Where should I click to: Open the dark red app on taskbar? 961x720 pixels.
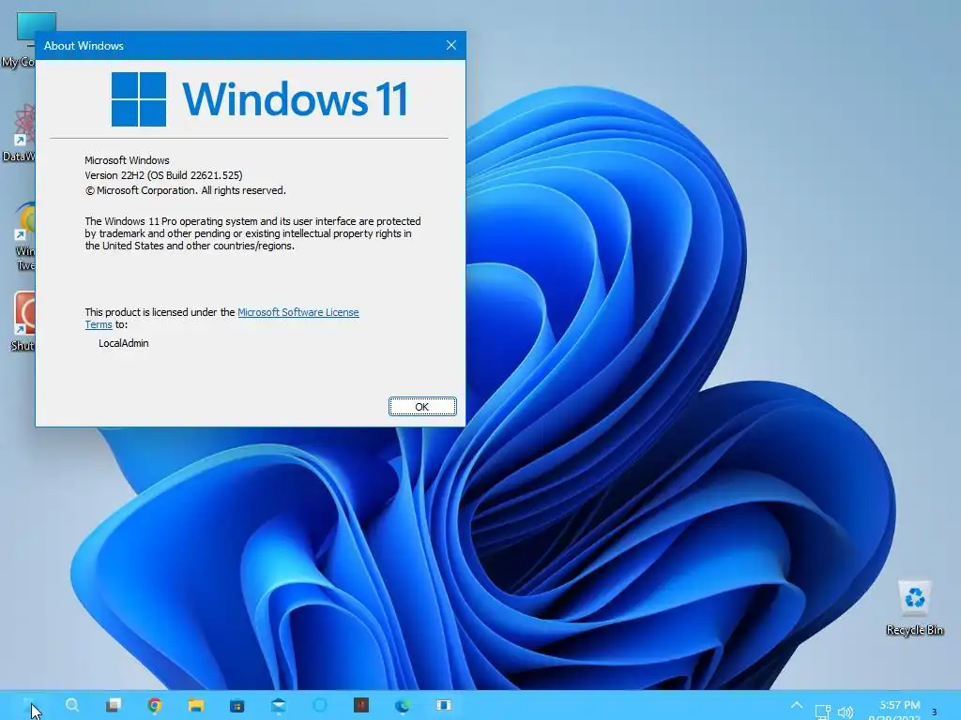point(361,705)
